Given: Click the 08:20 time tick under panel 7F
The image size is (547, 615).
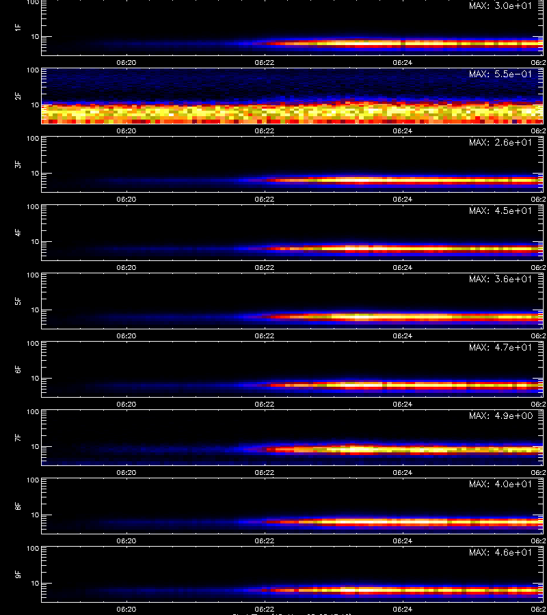Looking at the screenshot, I should point(126,473).
